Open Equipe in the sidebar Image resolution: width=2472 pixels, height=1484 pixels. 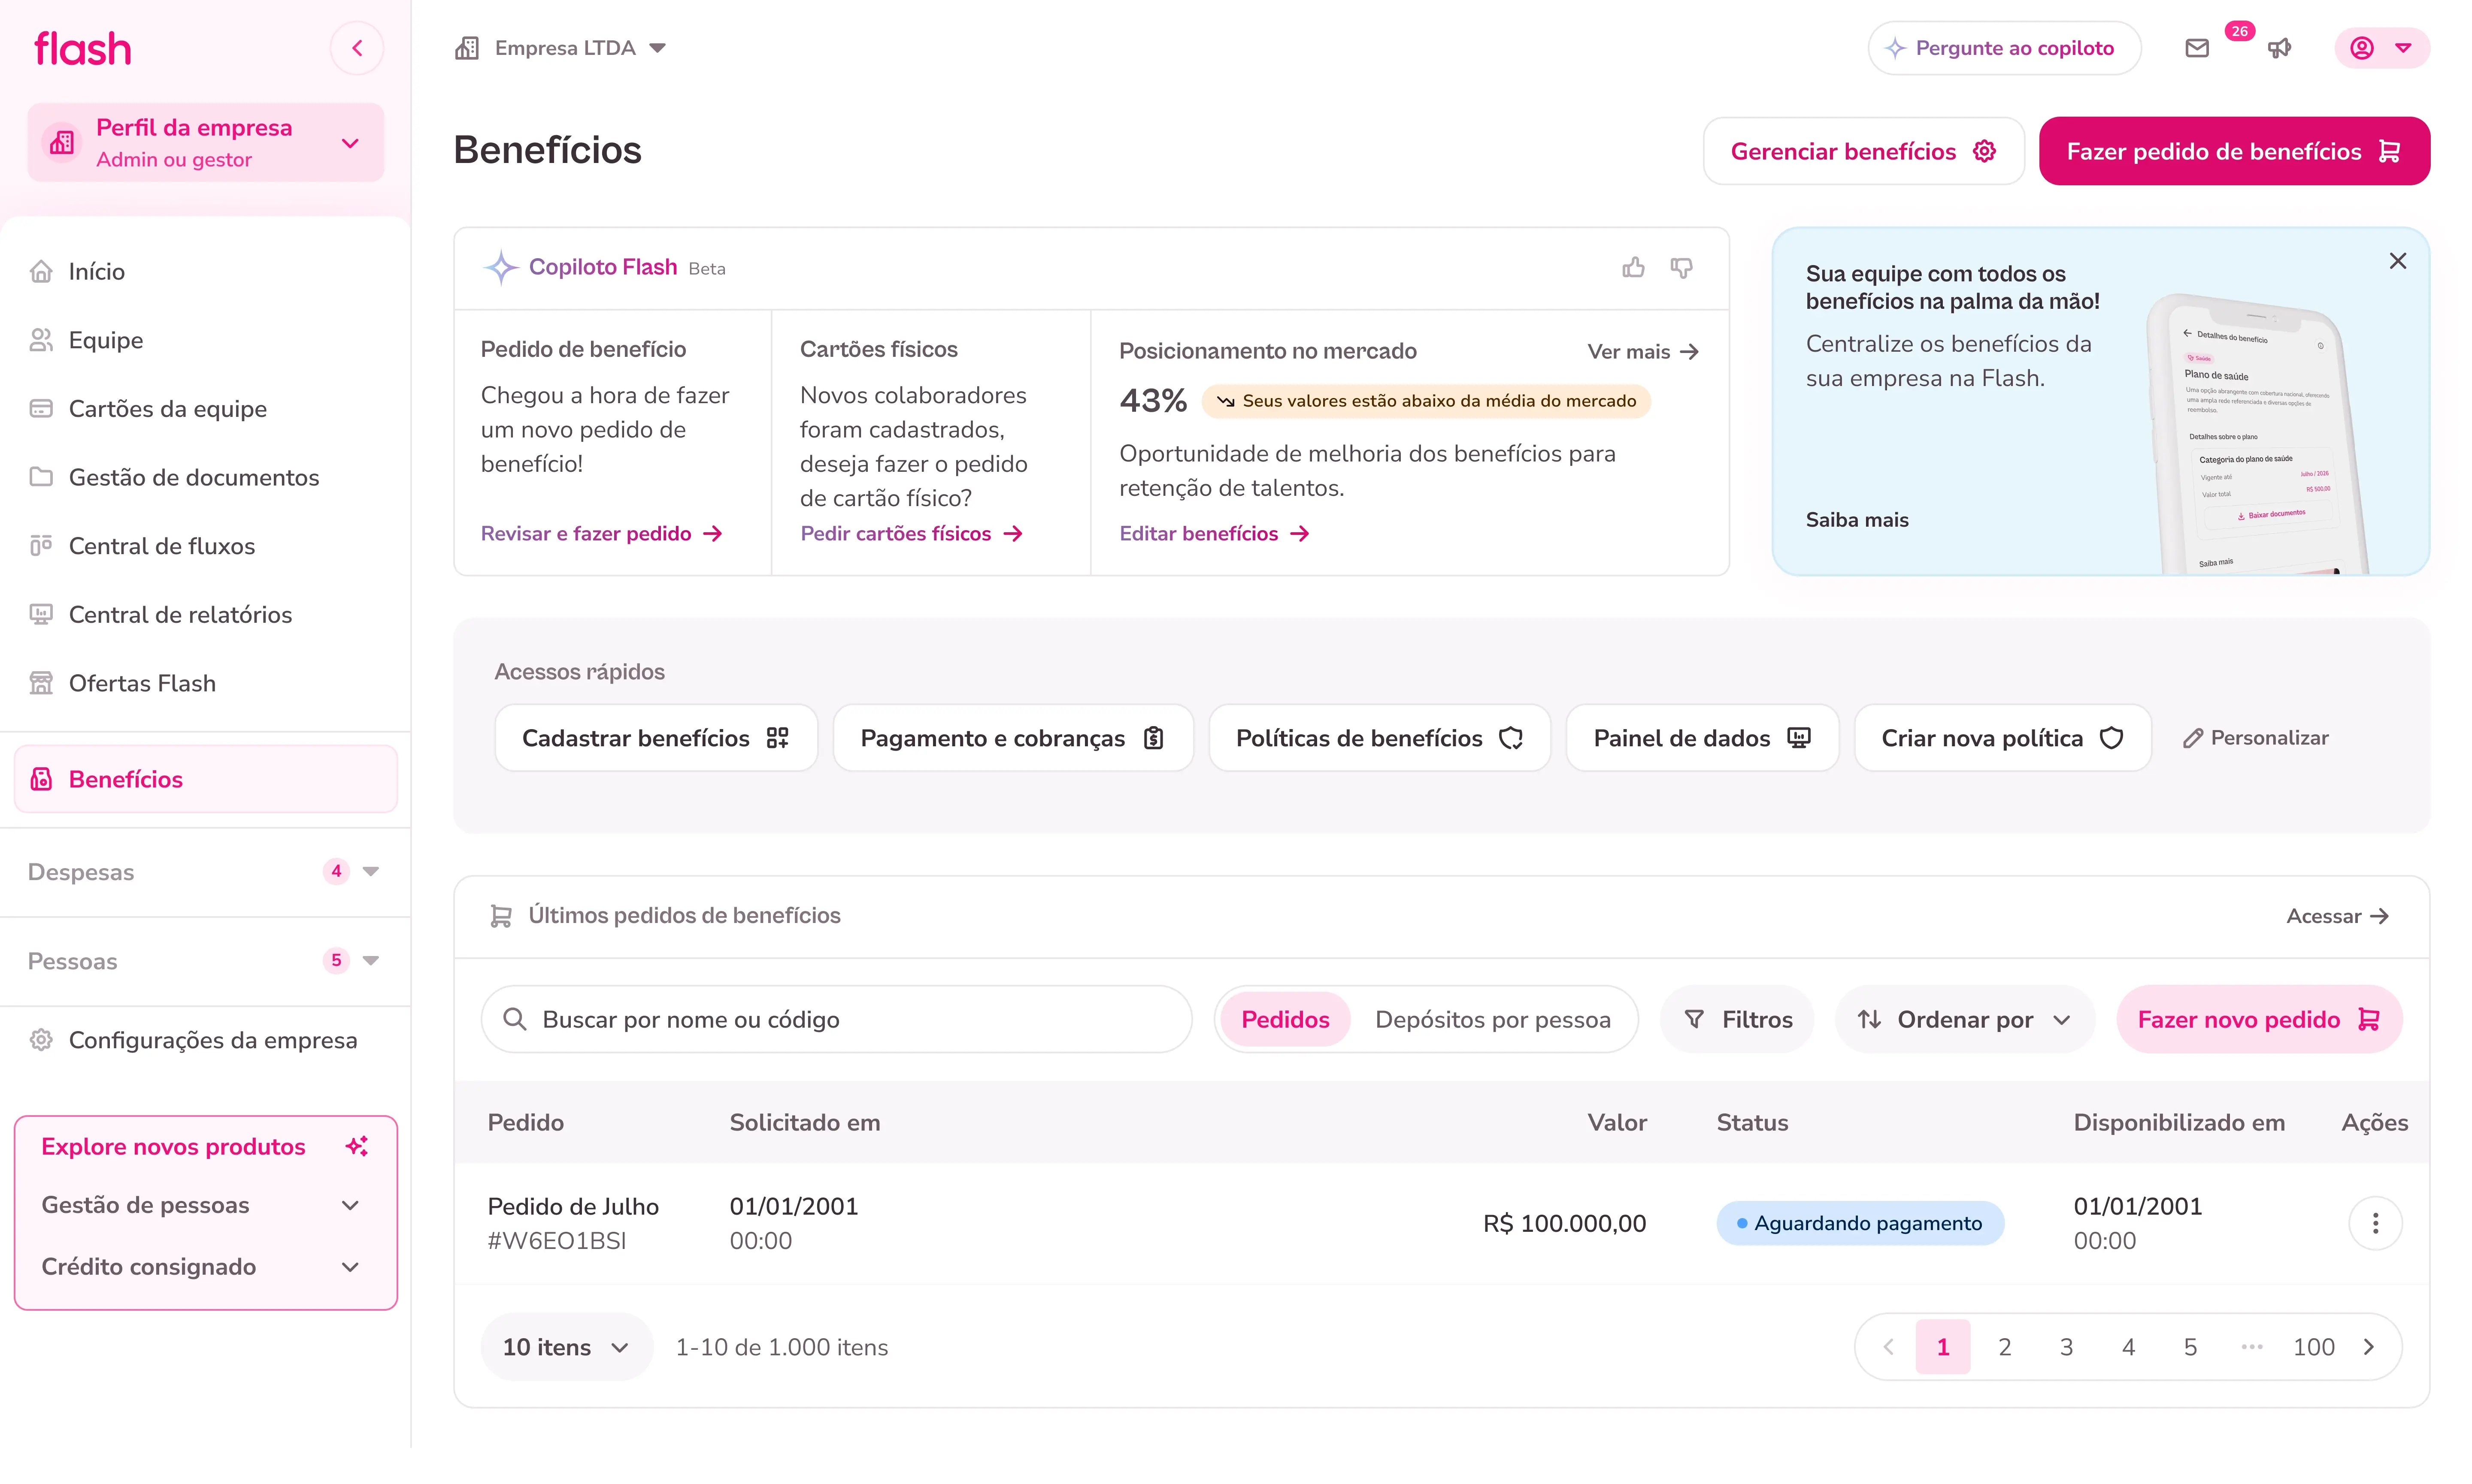click(x=205, y=340)
